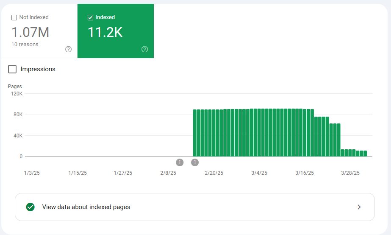
Task: Click the 10 reasons text
Action: coord(25,45)
